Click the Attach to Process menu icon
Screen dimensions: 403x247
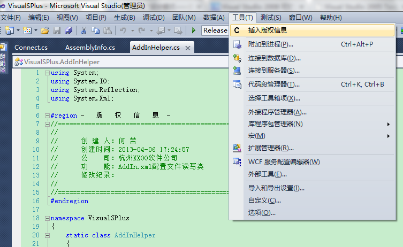(x=237, y=44)
